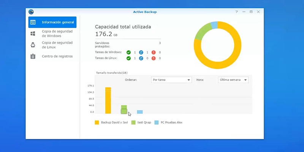Click the blue PC Pruebas Alex bar

[x=140, y=112]
